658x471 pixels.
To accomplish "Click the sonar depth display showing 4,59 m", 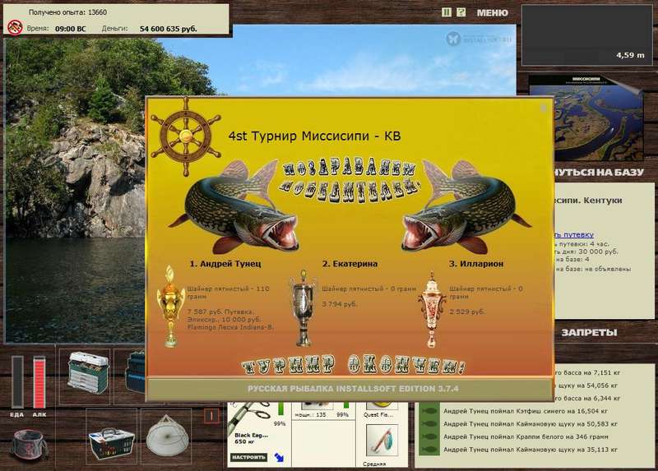I will pos(586,35).
